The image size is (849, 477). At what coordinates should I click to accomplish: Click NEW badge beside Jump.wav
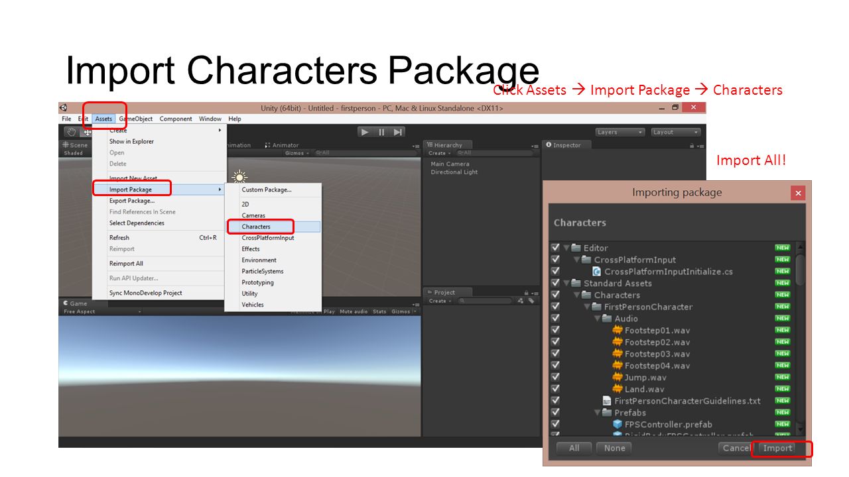(783, 377)
